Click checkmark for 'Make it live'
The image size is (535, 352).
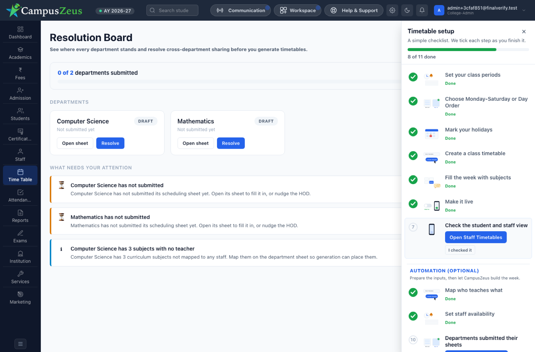coord(413,204)
